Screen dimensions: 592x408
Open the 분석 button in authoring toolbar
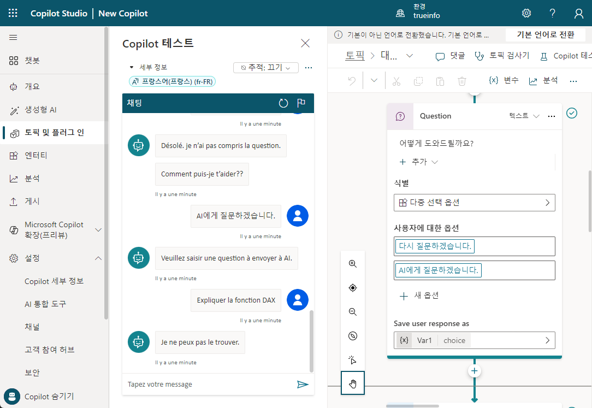pyautogui.click(x=543, y=80)
